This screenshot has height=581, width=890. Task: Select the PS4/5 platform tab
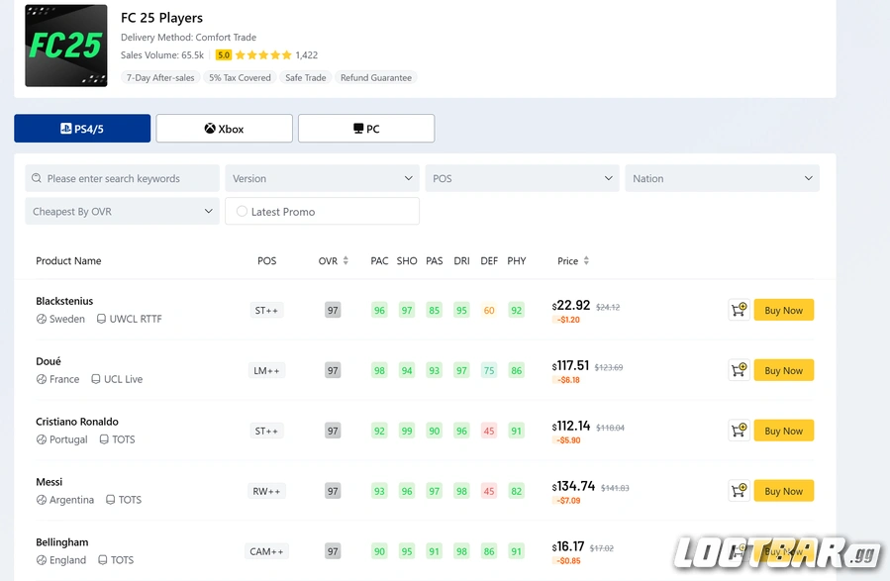82,129
